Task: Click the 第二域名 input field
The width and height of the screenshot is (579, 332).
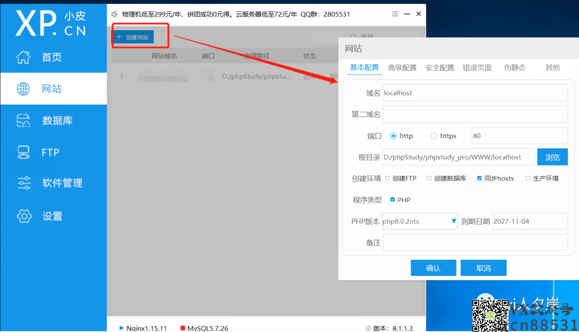Action: [475, 115]
